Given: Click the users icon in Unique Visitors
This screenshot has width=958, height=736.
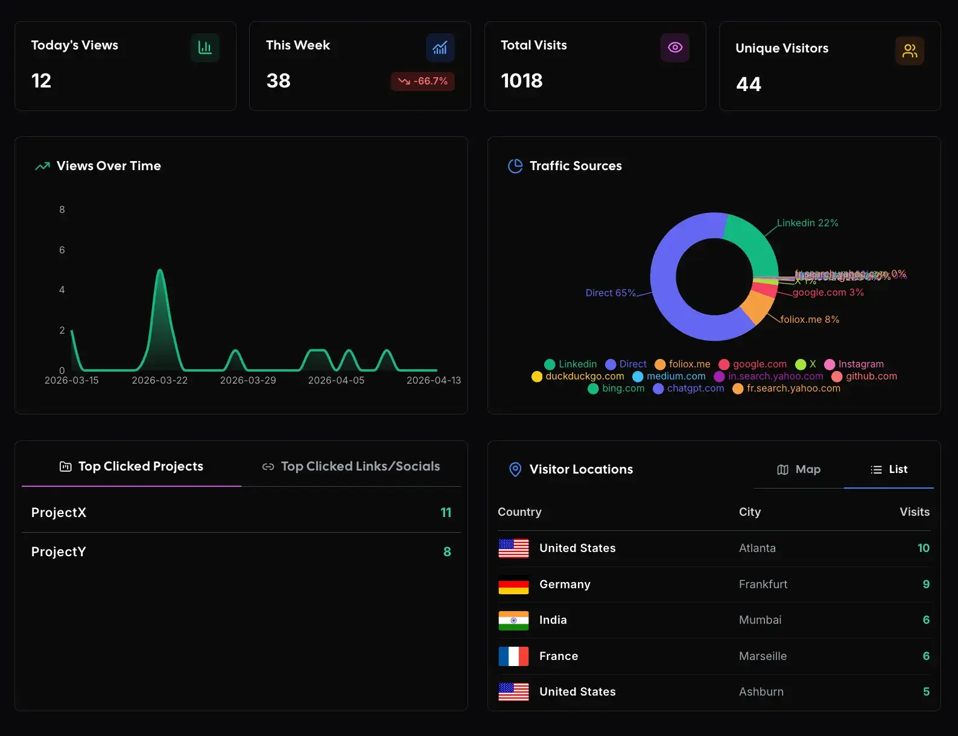Looking at the screenshot, I should (910, 51).
